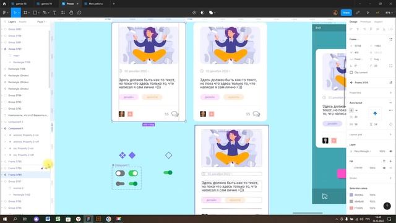Toggle layer visibility eye in Layer section
This screenshot has height=223, width=396.
[x=390, y=151]
